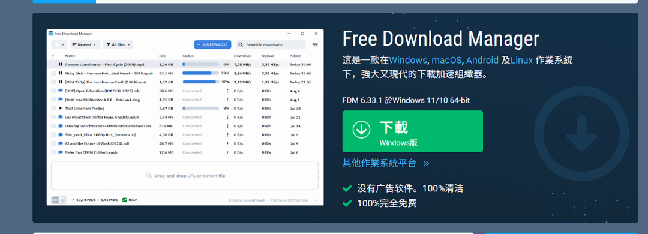
Task: Follow the macOS link in the description
Action: 446,61
